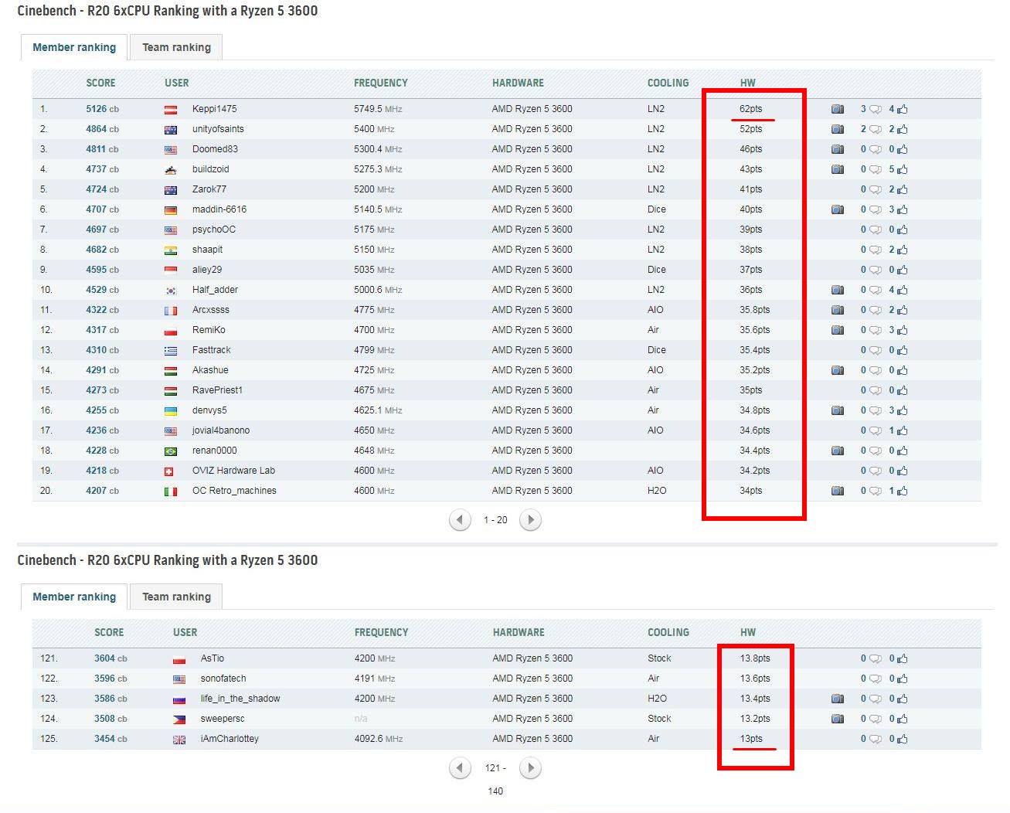This screenshot has width=1010, height=813.
Task: Open the OVIZ Hardware Lab user link
Action: click(x=233, y=471)
